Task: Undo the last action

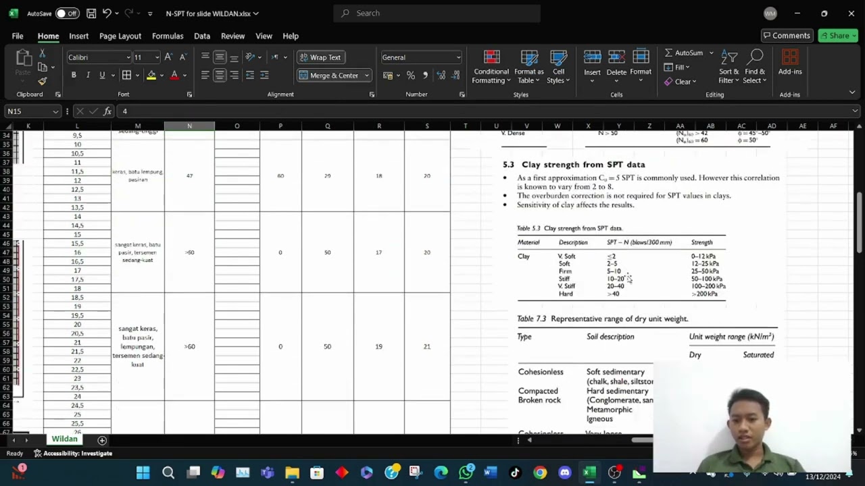Action: 107,13
